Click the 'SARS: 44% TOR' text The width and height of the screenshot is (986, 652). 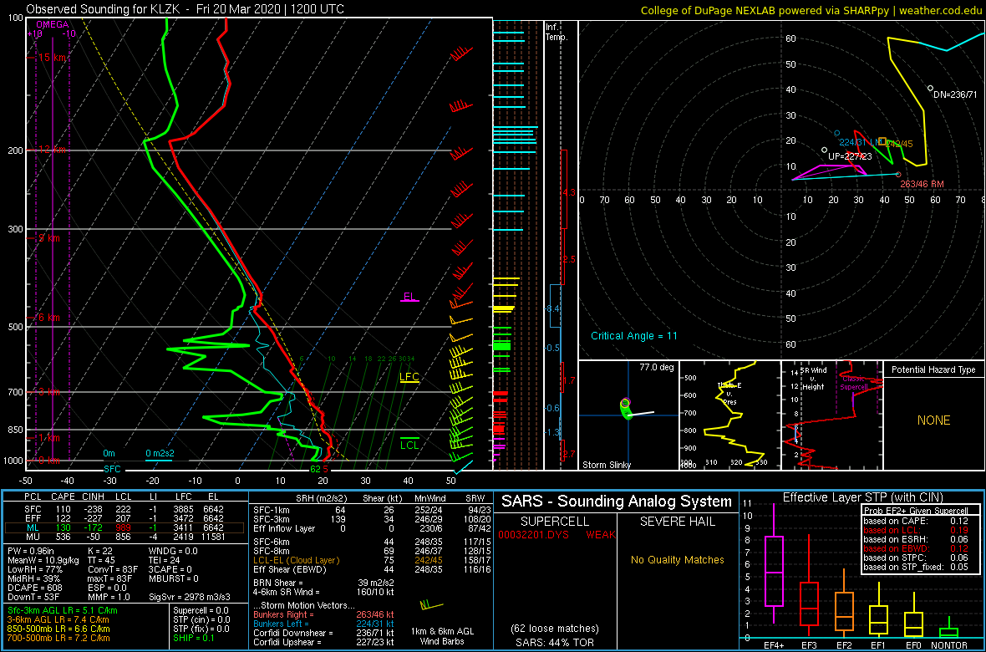click(556, 643)
